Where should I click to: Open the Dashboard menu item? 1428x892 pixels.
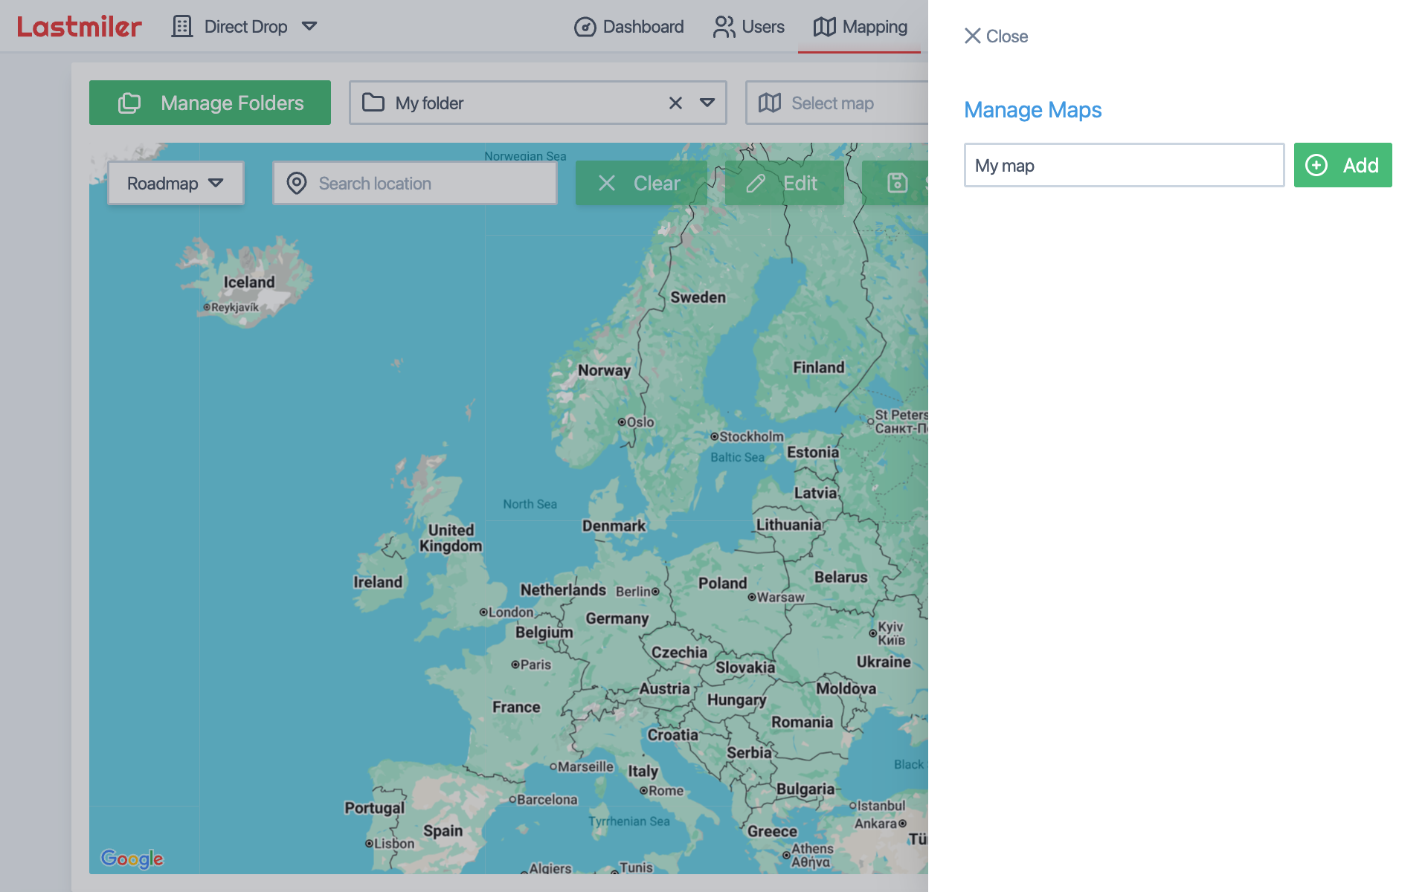tap(628, 27)
